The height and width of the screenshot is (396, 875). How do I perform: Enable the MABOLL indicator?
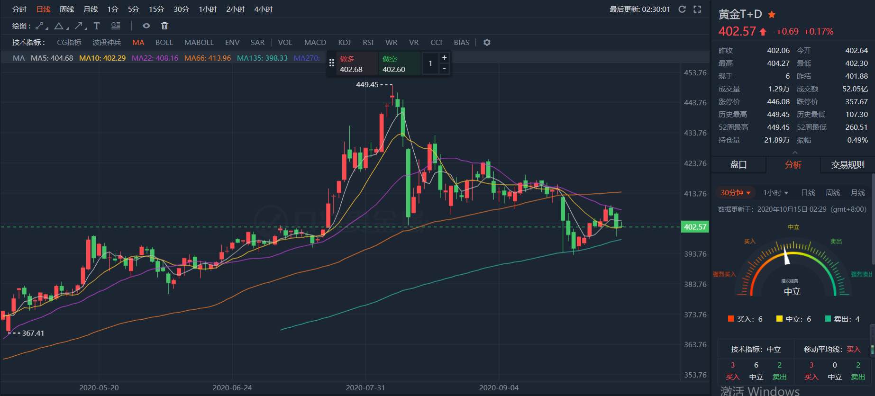tap(199, 43)
